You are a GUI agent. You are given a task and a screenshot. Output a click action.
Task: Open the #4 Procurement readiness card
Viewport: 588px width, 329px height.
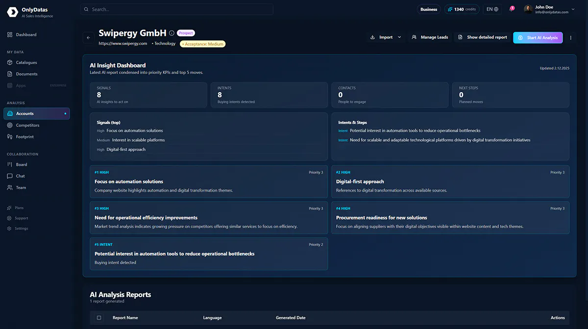[x=450, y=218]
